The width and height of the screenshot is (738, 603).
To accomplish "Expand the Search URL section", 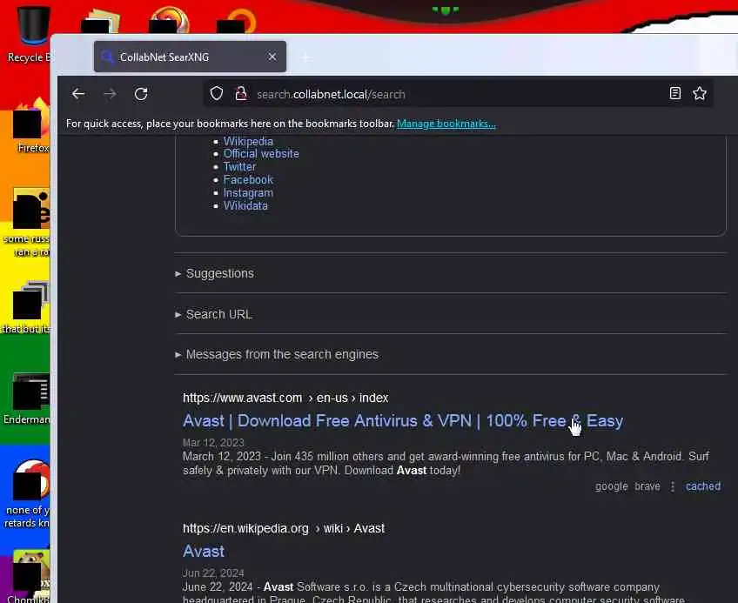I will (214, 314).
